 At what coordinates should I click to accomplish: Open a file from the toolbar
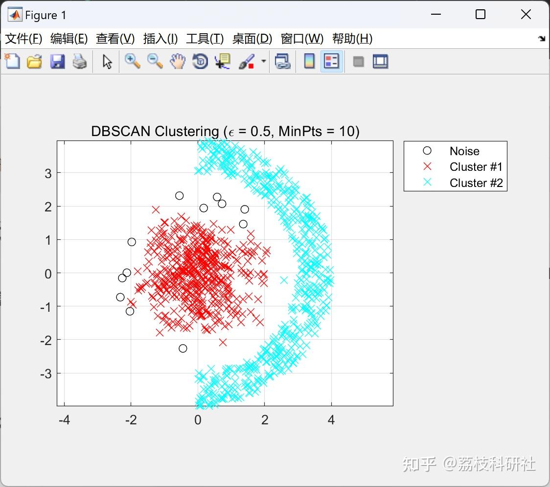click(34, 61)
